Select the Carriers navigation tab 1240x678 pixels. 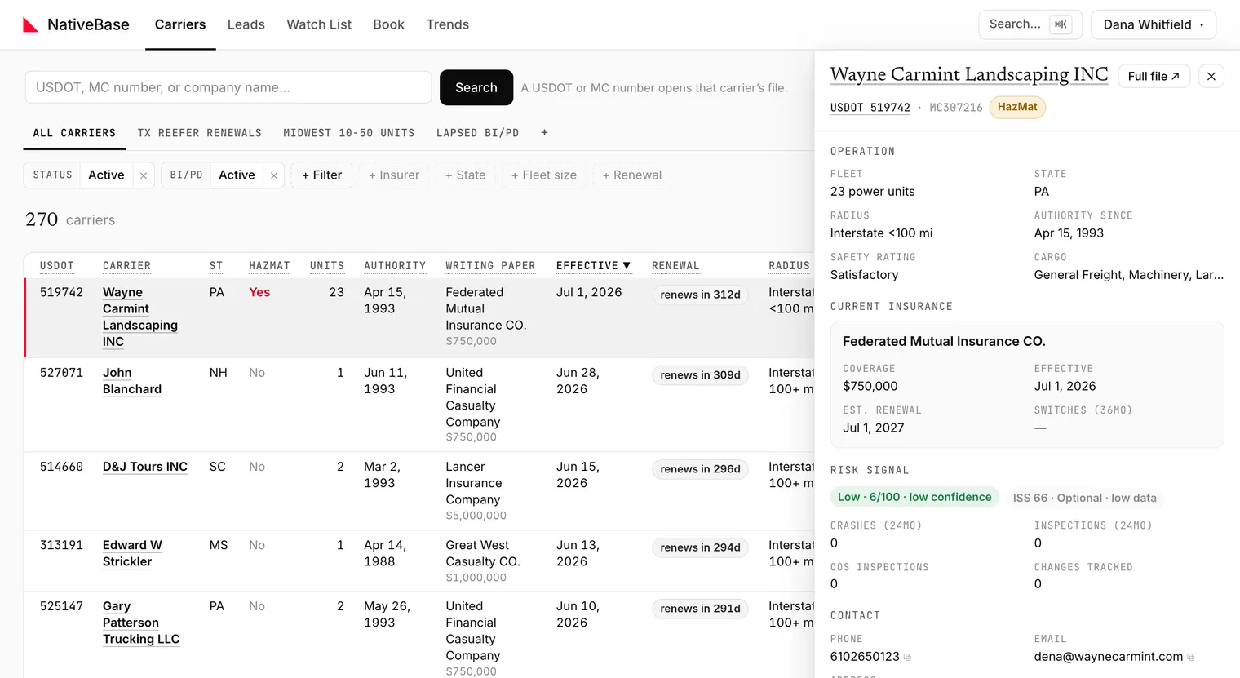[x=180, y=24]
